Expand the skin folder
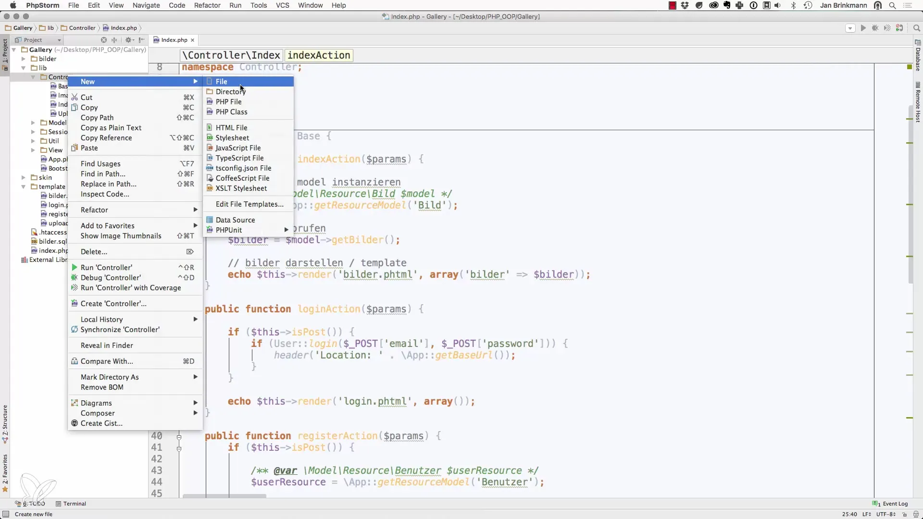923x519 pixels. point(24,178)
